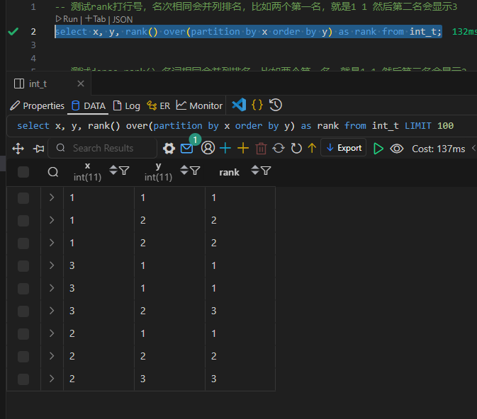477x419 pixels.
Task: Expand the last result row chevron
Action: pos(52,379)
